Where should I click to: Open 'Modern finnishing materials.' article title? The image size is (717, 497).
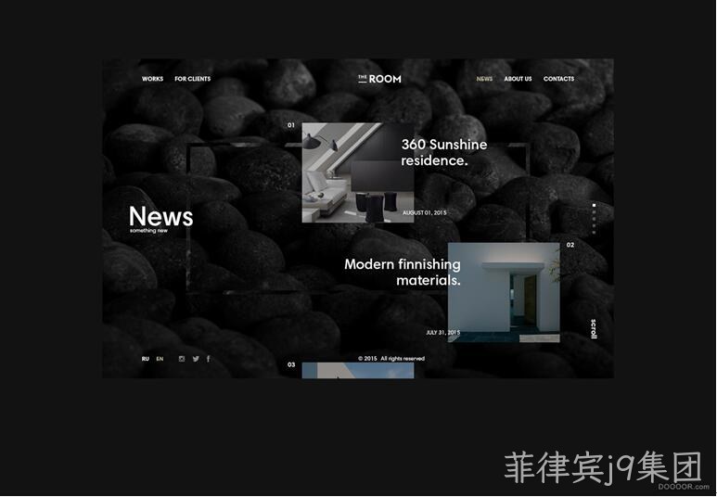(403, 272)
